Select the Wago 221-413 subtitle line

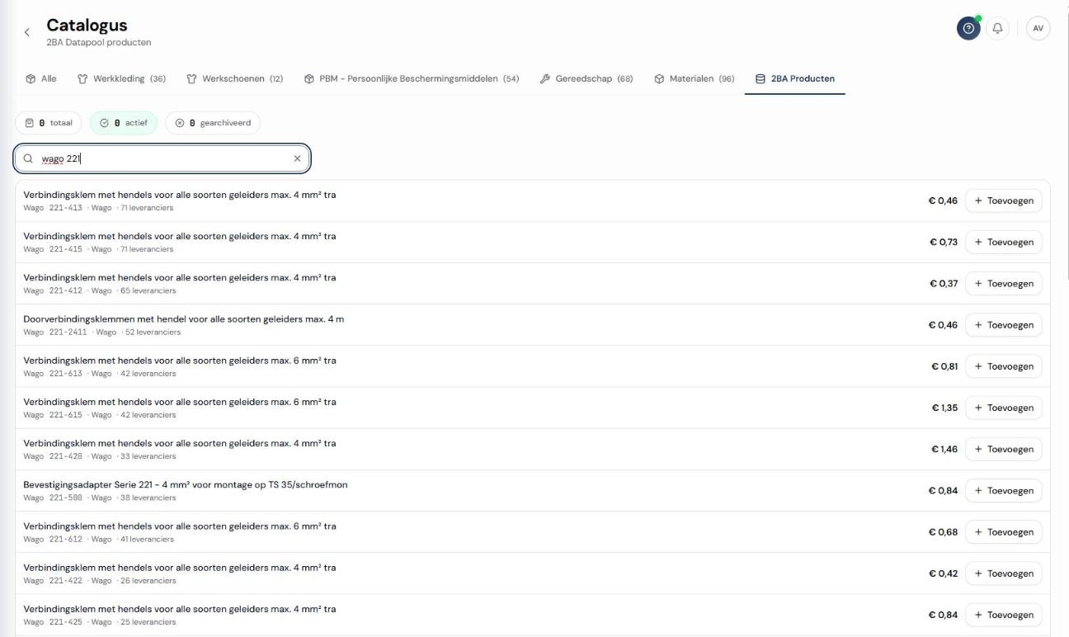(98, 208)
